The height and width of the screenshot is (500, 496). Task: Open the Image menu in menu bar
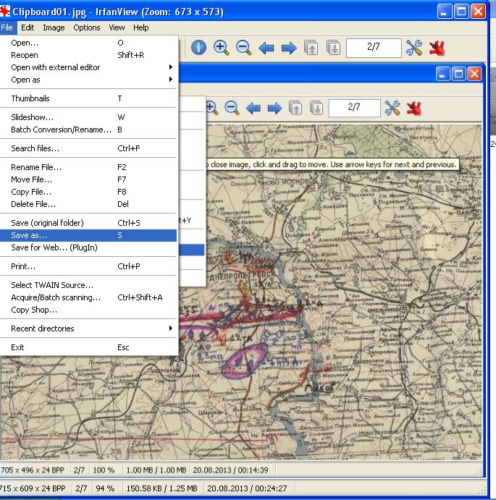tap(54, 27)
